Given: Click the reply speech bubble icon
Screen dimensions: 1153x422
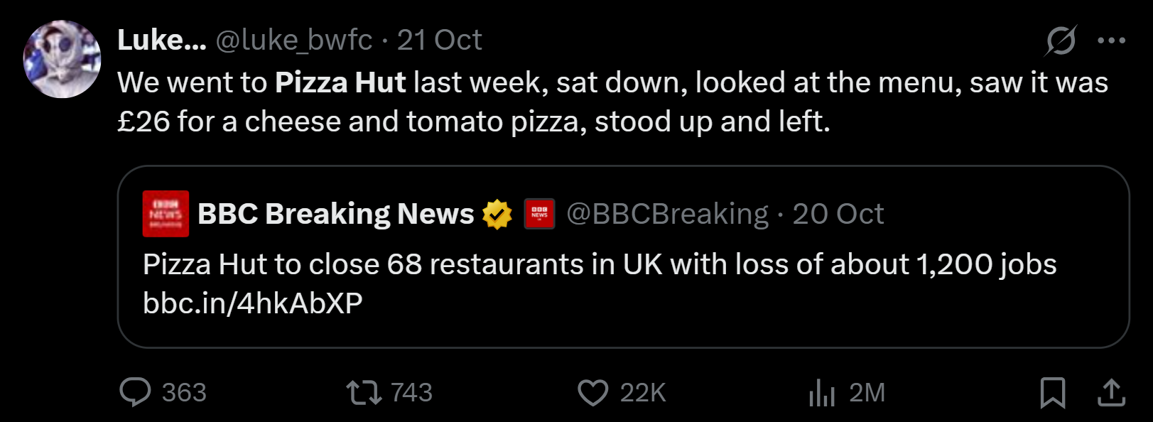Looking at the screenshot, I should (x=135, y=392).
